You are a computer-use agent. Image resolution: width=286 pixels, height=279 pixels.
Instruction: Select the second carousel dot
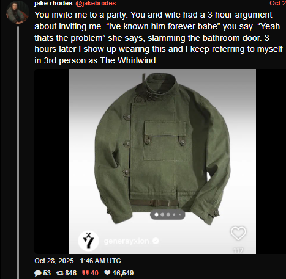tap(162, 215)
